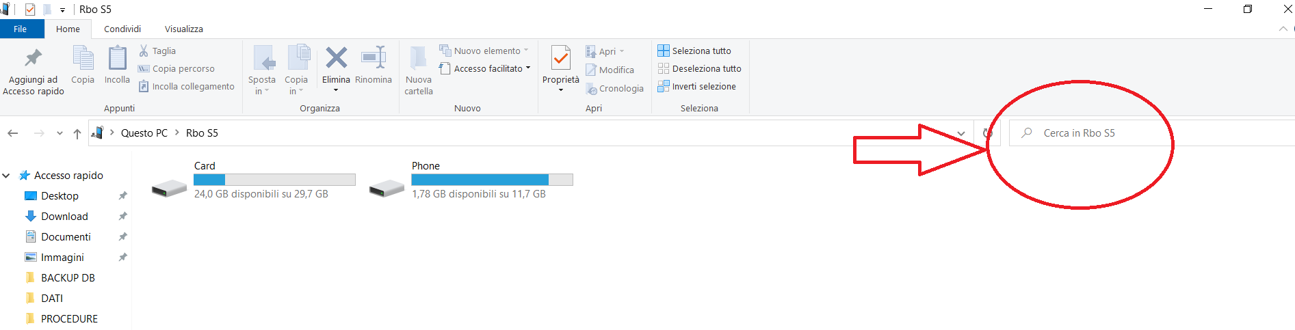Expand the Accesso facilitato dropdown
The height and width of the screenshot is (330, 1295).
pyautogui.click(x=528, y=68)
